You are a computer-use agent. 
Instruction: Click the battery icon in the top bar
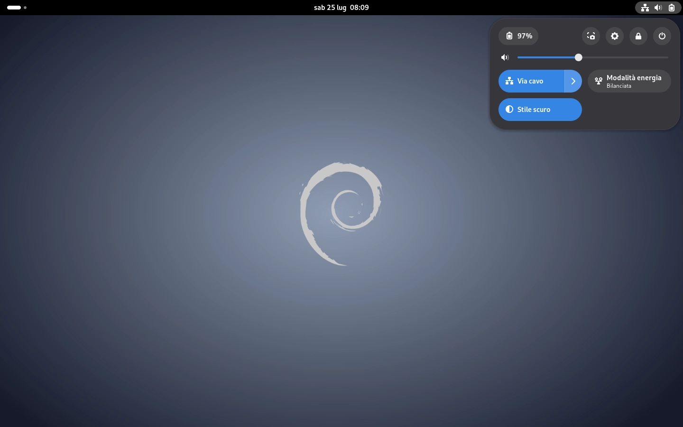tap(672, 8)
